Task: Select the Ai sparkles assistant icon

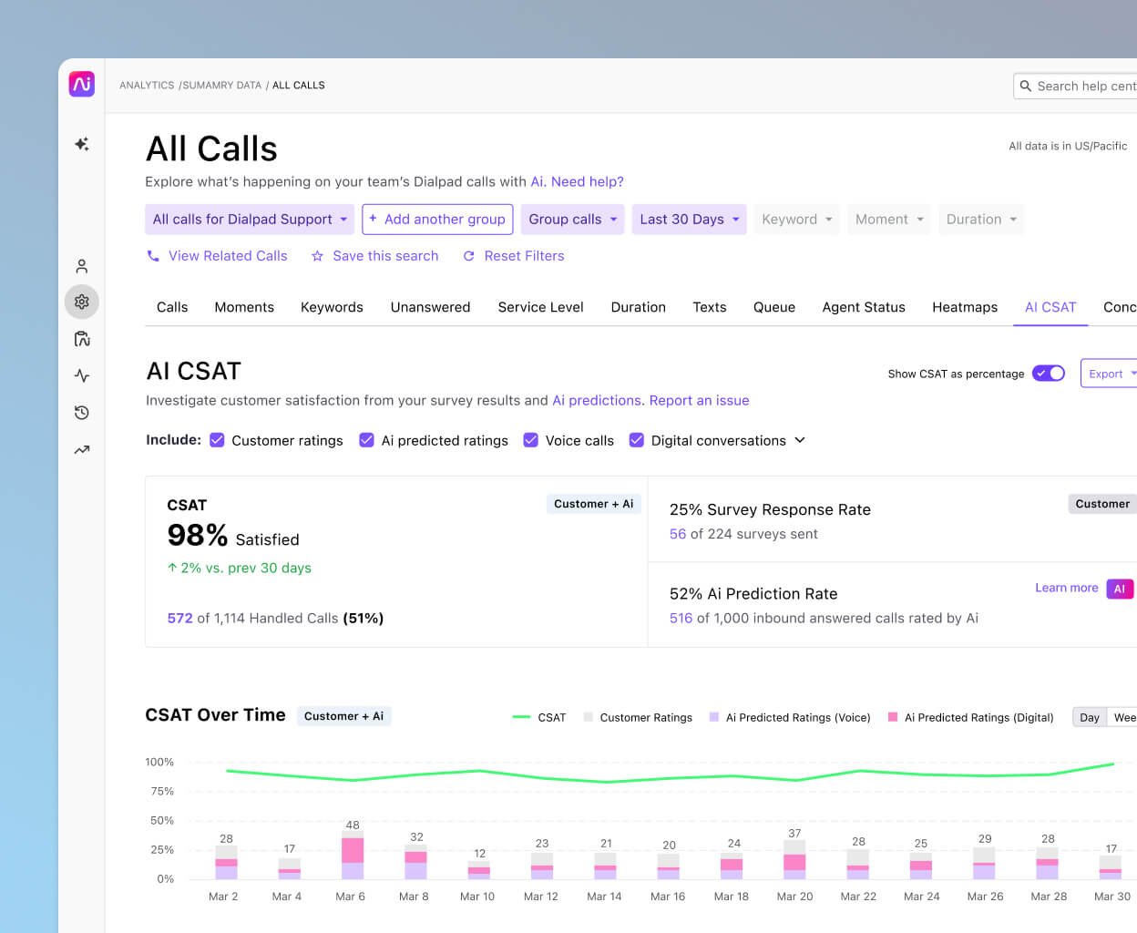Action: point(81,144)
